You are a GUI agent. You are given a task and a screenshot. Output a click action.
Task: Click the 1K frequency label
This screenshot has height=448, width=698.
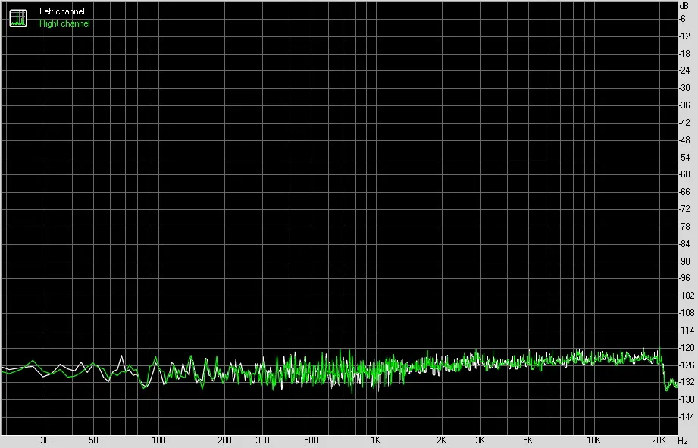(376, 440)
